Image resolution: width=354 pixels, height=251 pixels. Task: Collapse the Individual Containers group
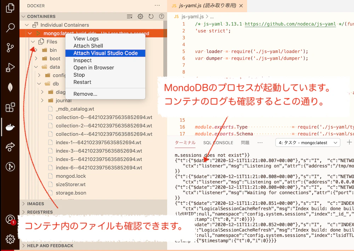coord(27,25)
